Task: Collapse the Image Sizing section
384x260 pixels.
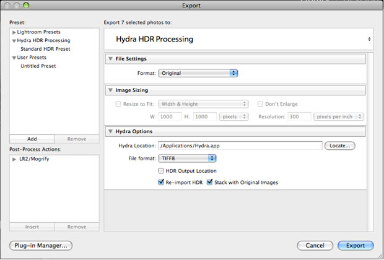Action: 110,90
